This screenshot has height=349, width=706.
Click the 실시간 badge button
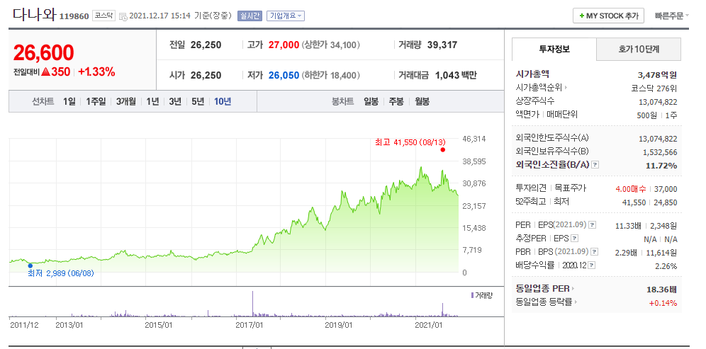pyautogui.click(x=250, y=16)
